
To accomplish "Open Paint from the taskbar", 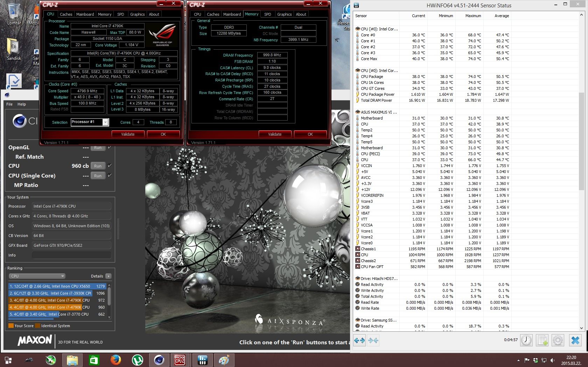I will coord(224,360).
